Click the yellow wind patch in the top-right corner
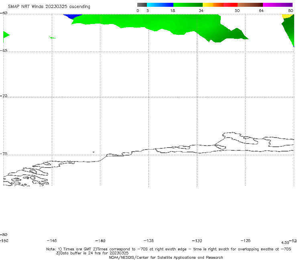 click(x=287, y=16)
